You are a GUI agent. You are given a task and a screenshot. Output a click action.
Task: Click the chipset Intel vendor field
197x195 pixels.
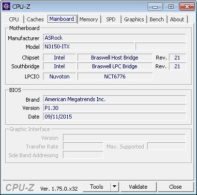60,58
